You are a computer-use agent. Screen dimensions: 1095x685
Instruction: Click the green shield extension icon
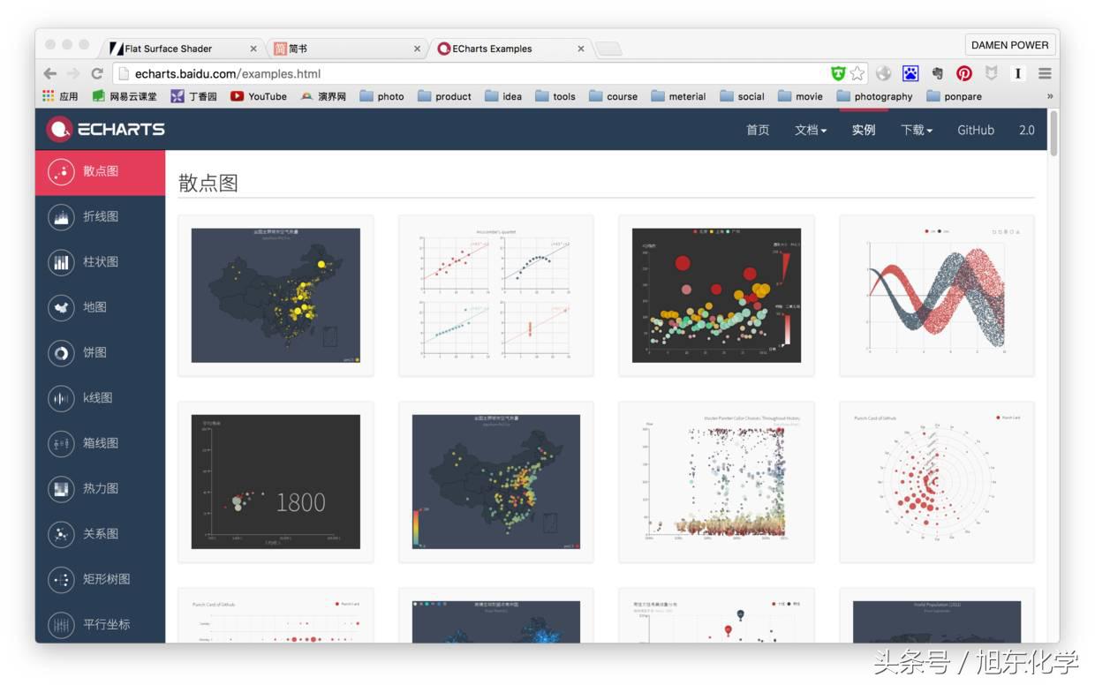point(838,73)
